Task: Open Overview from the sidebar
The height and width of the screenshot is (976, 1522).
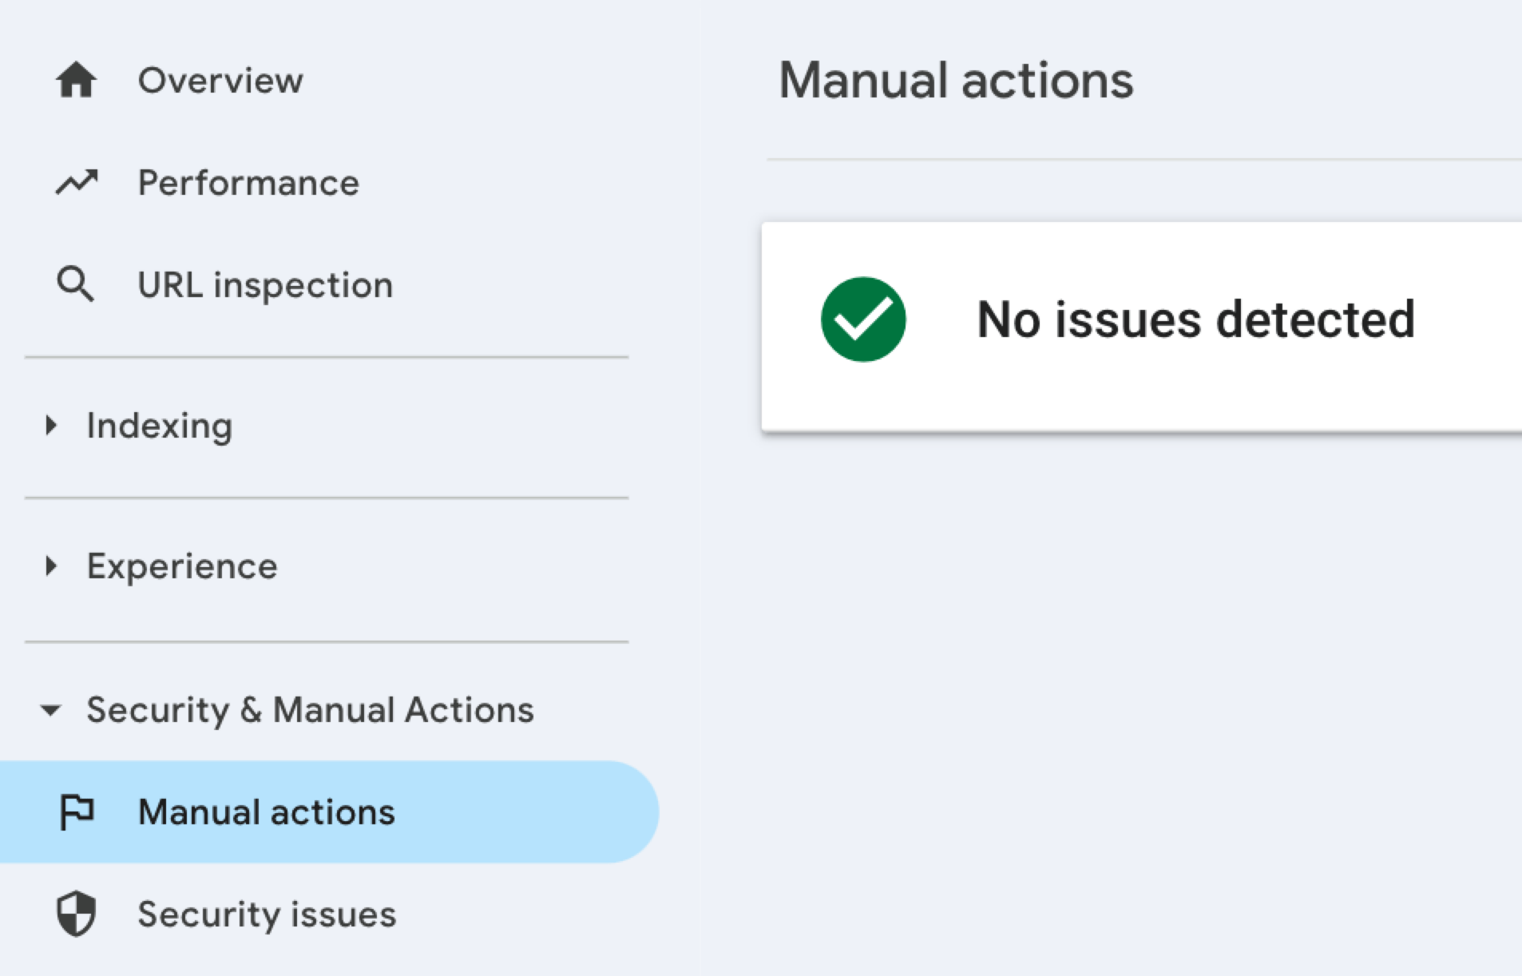Action: pos(221,79)
